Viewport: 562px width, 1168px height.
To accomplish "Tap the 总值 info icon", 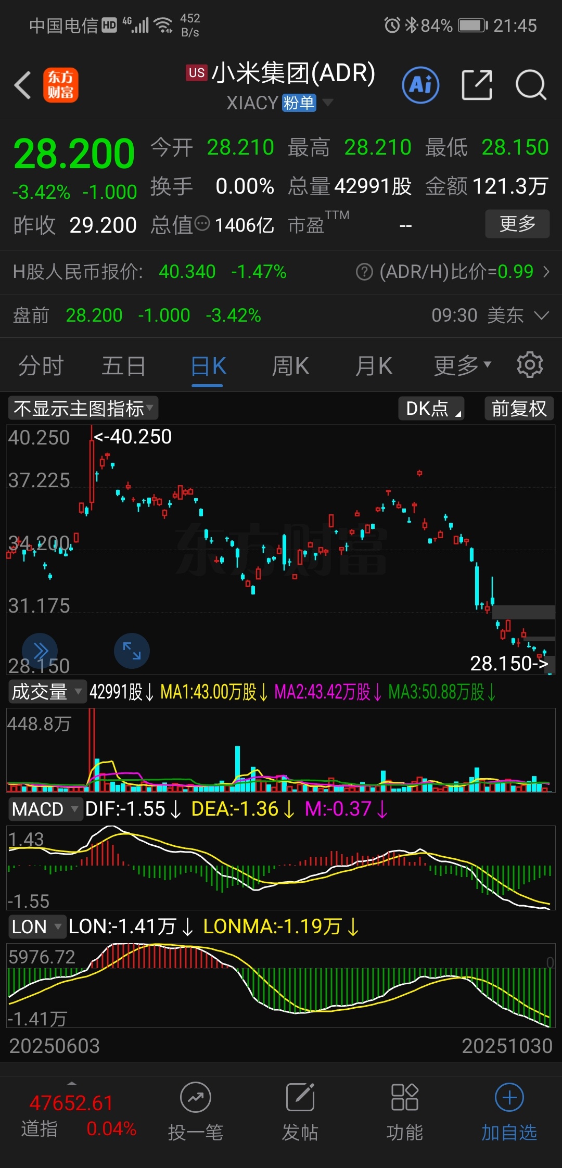I will click(202, 224).
